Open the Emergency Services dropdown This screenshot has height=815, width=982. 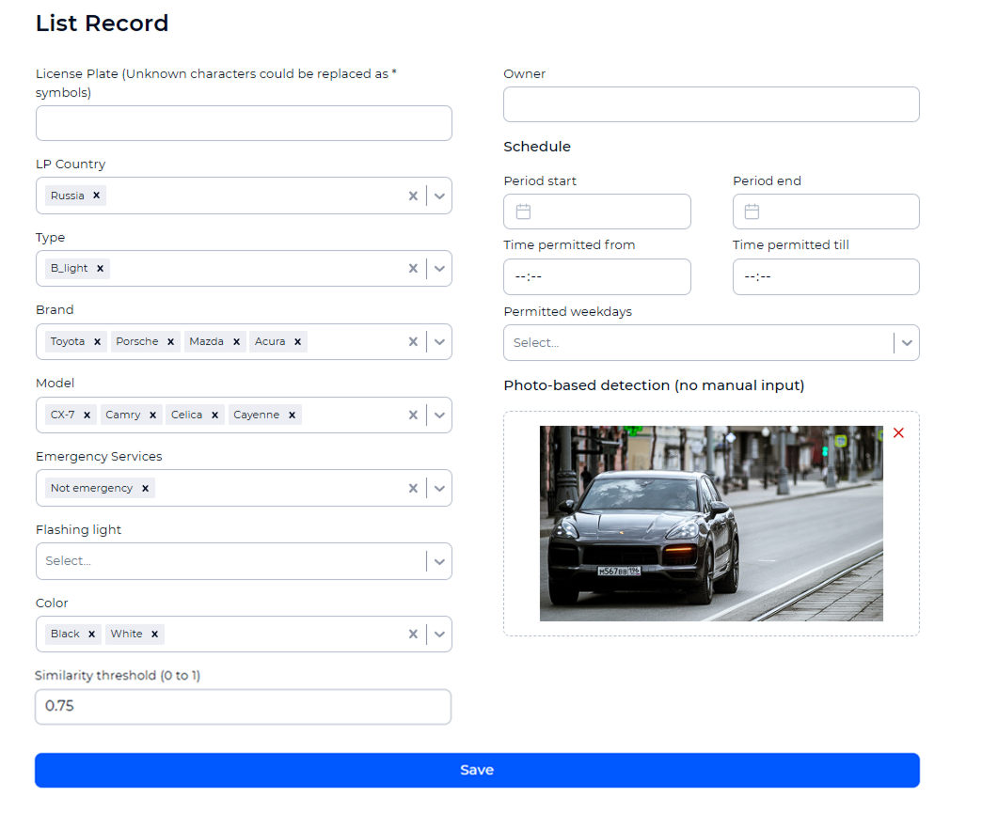pyautogui.click(x=439, y=488)
